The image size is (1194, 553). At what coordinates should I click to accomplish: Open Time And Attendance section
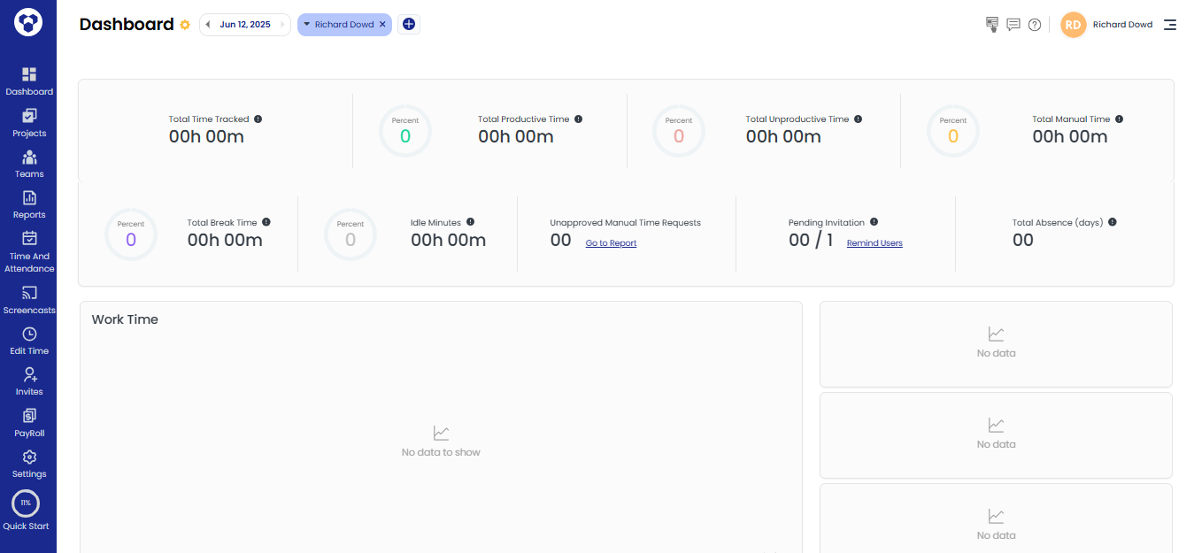(x=29, y=250)
